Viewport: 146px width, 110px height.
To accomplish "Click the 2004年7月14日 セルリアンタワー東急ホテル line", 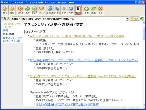I will (79, 100).
